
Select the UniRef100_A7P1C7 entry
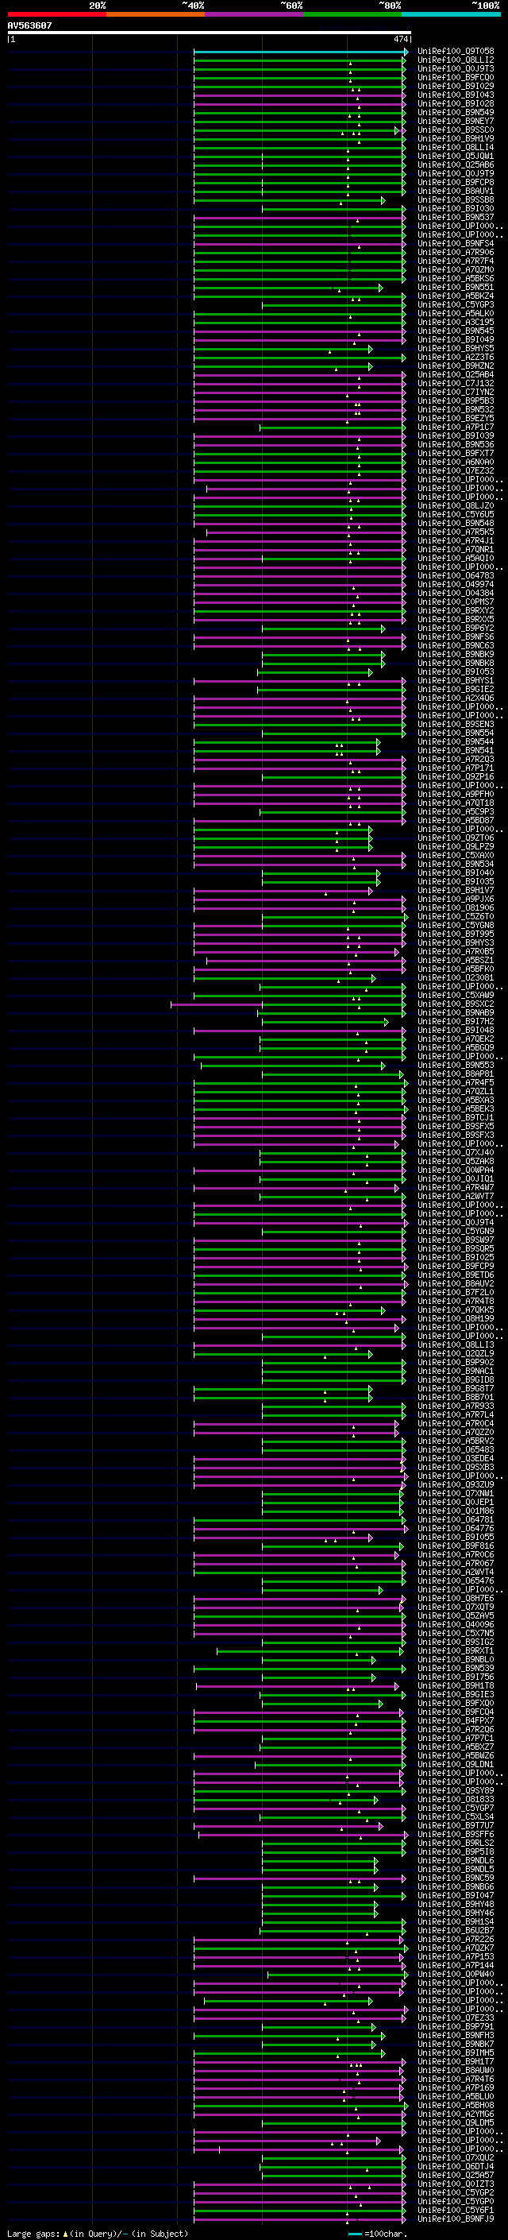point(456,427)
